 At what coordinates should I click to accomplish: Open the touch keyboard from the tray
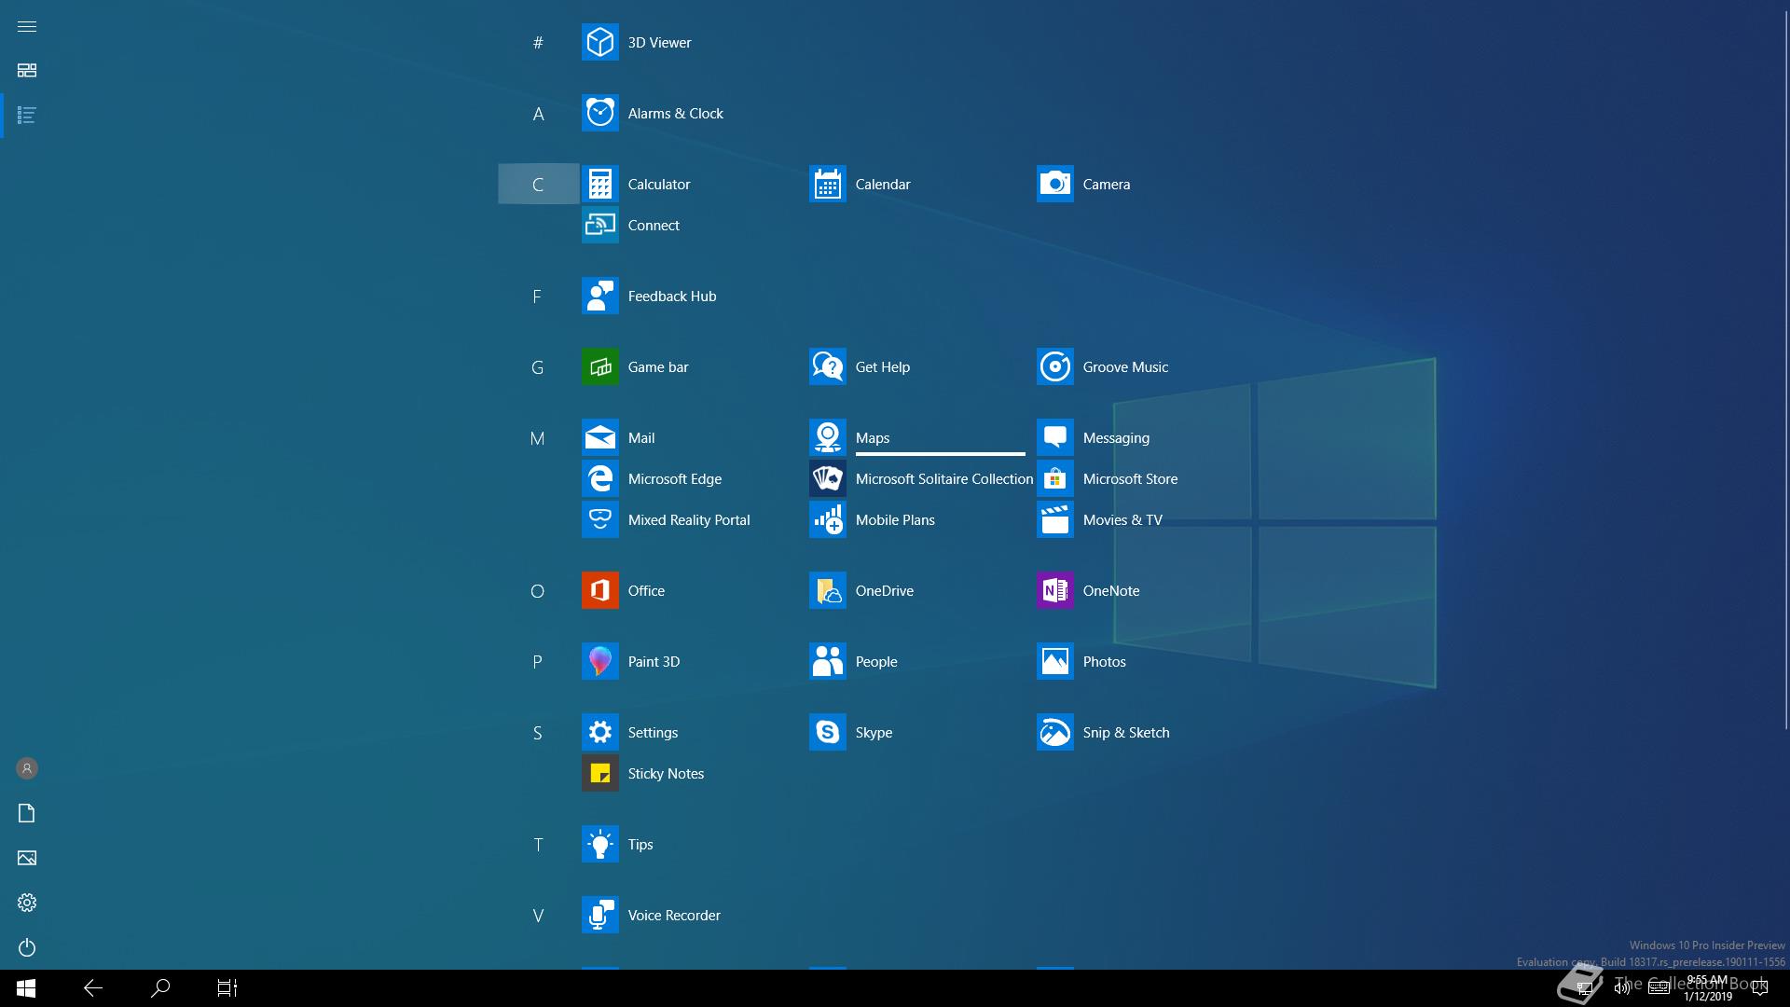pyautogui.click(x=1659, y=988)
